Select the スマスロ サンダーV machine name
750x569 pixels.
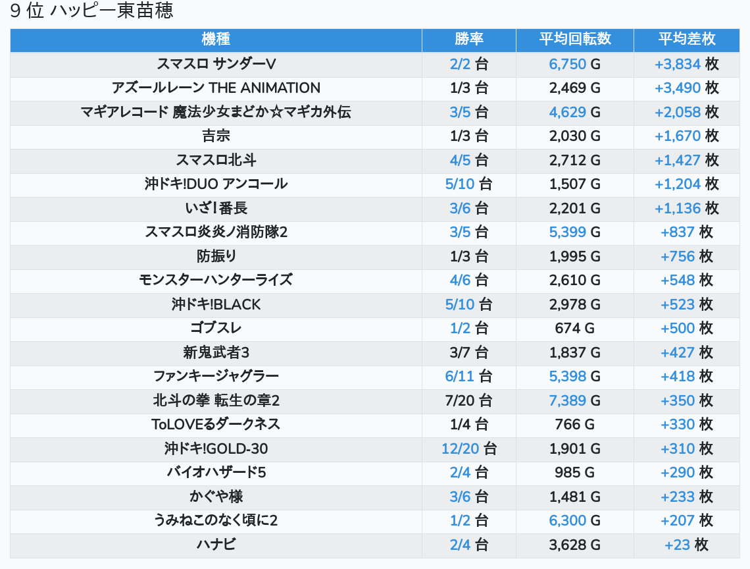point(216,64)
